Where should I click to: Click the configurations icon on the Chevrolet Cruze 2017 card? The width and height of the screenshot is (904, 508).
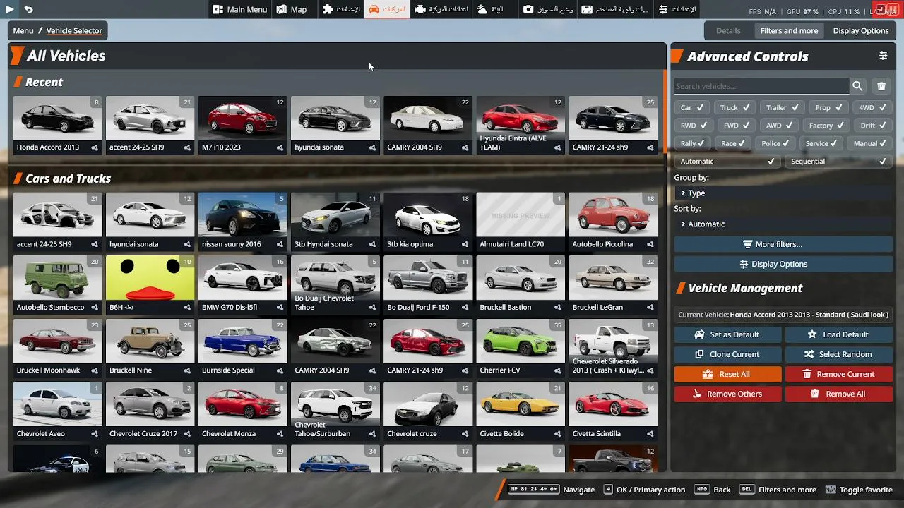pos(187,434)
